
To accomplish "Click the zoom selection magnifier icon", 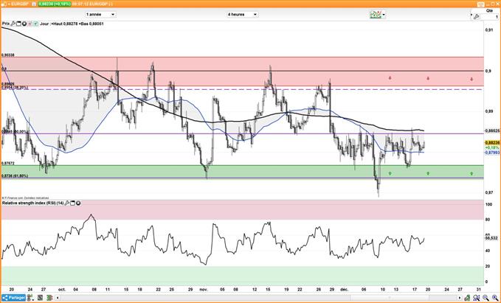I will tap(477, 298).
